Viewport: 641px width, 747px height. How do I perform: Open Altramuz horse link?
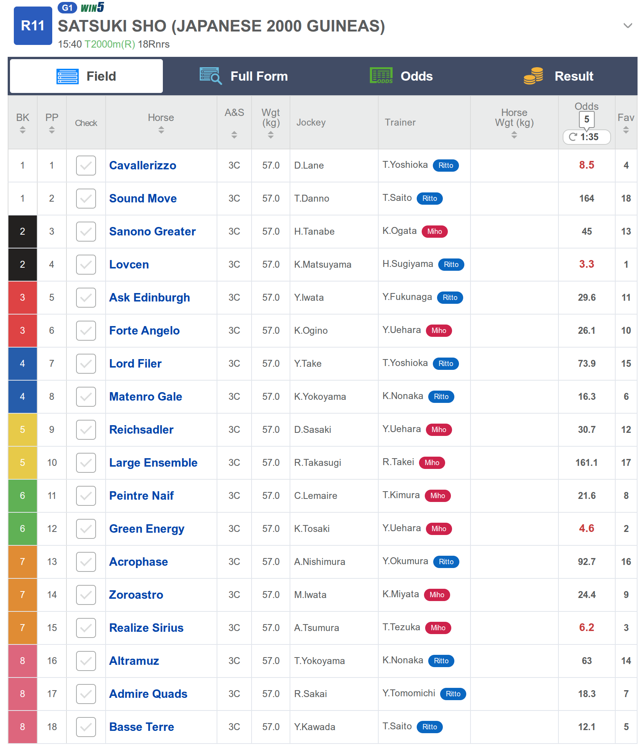pos(134,661)
